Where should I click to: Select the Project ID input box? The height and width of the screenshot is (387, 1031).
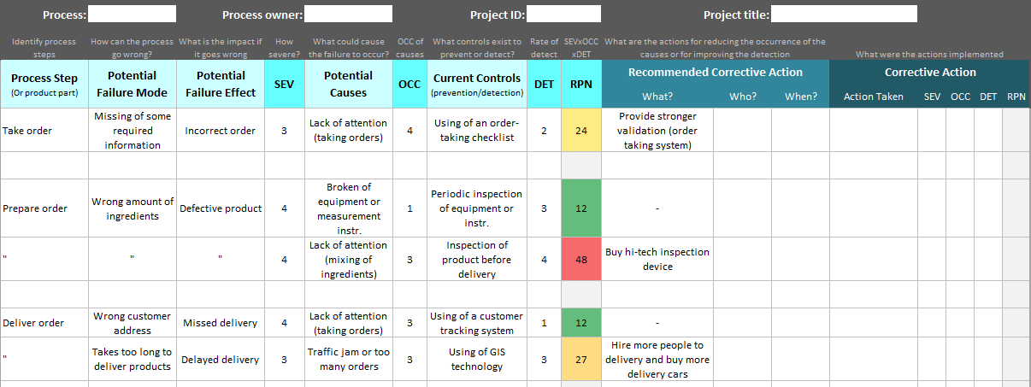coord(563,14)
